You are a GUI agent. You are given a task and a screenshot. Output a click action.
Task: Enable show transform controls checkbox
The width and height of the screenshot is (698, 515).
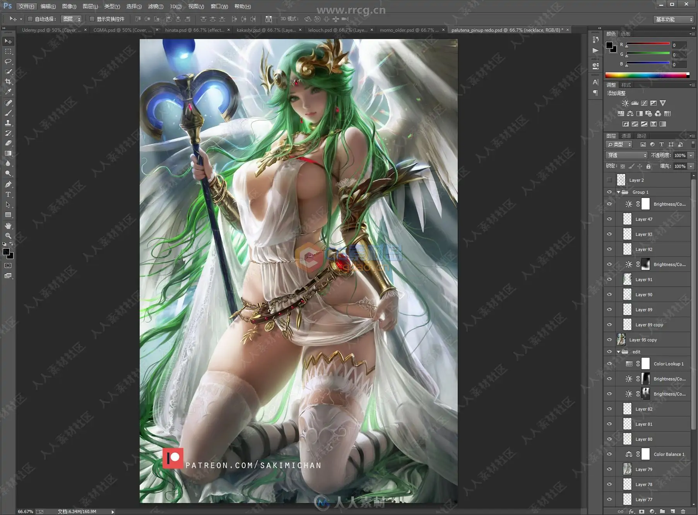tap(92, 19)
